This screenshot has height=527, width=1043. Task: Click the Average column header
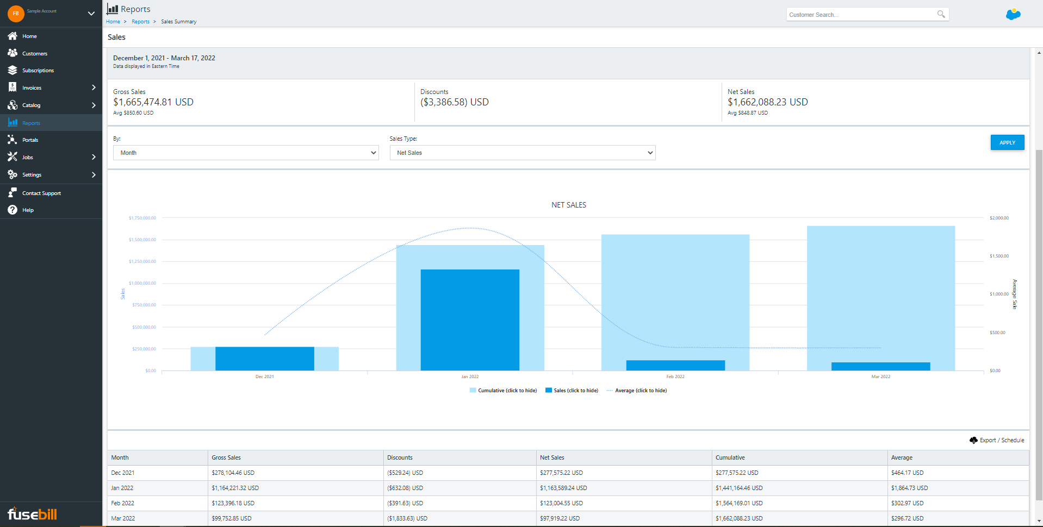coord(958,457)
